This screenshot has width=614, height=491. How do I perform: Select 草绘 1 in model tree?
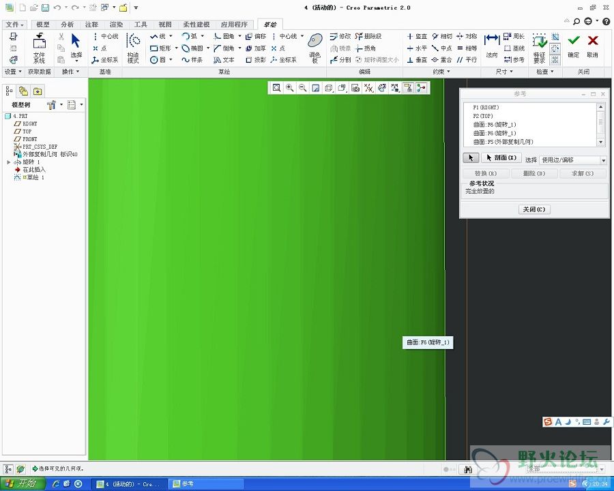click(x=29, y=177)
